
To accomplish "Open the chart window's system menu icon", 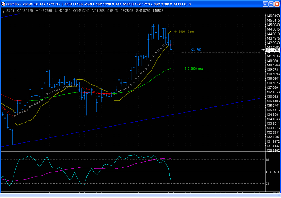I will click(x=3, y=4).
